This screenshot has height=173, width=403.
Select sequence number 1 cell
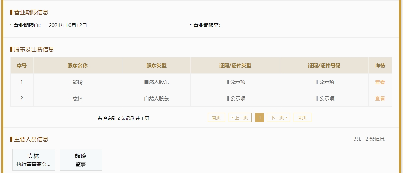(x=22, y=82)
